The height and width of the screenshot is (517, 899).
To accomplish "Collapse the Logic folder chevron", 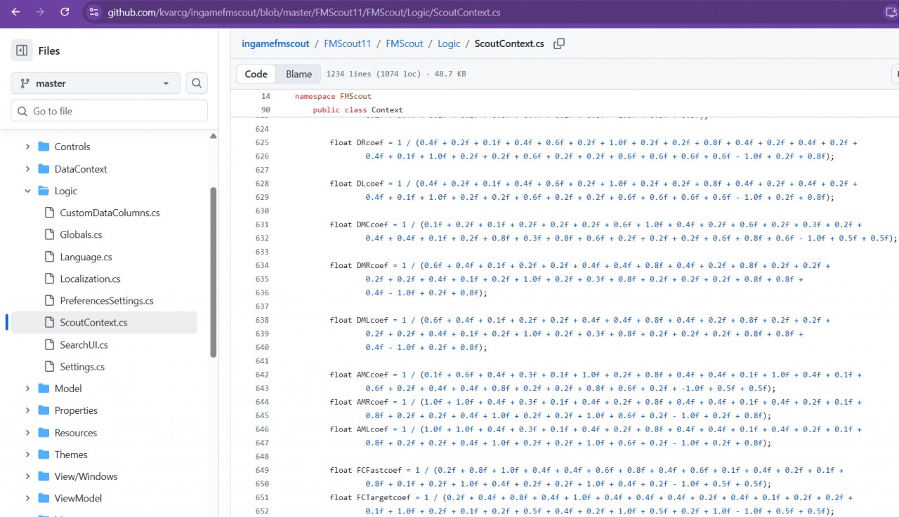I will pos(27,191).
